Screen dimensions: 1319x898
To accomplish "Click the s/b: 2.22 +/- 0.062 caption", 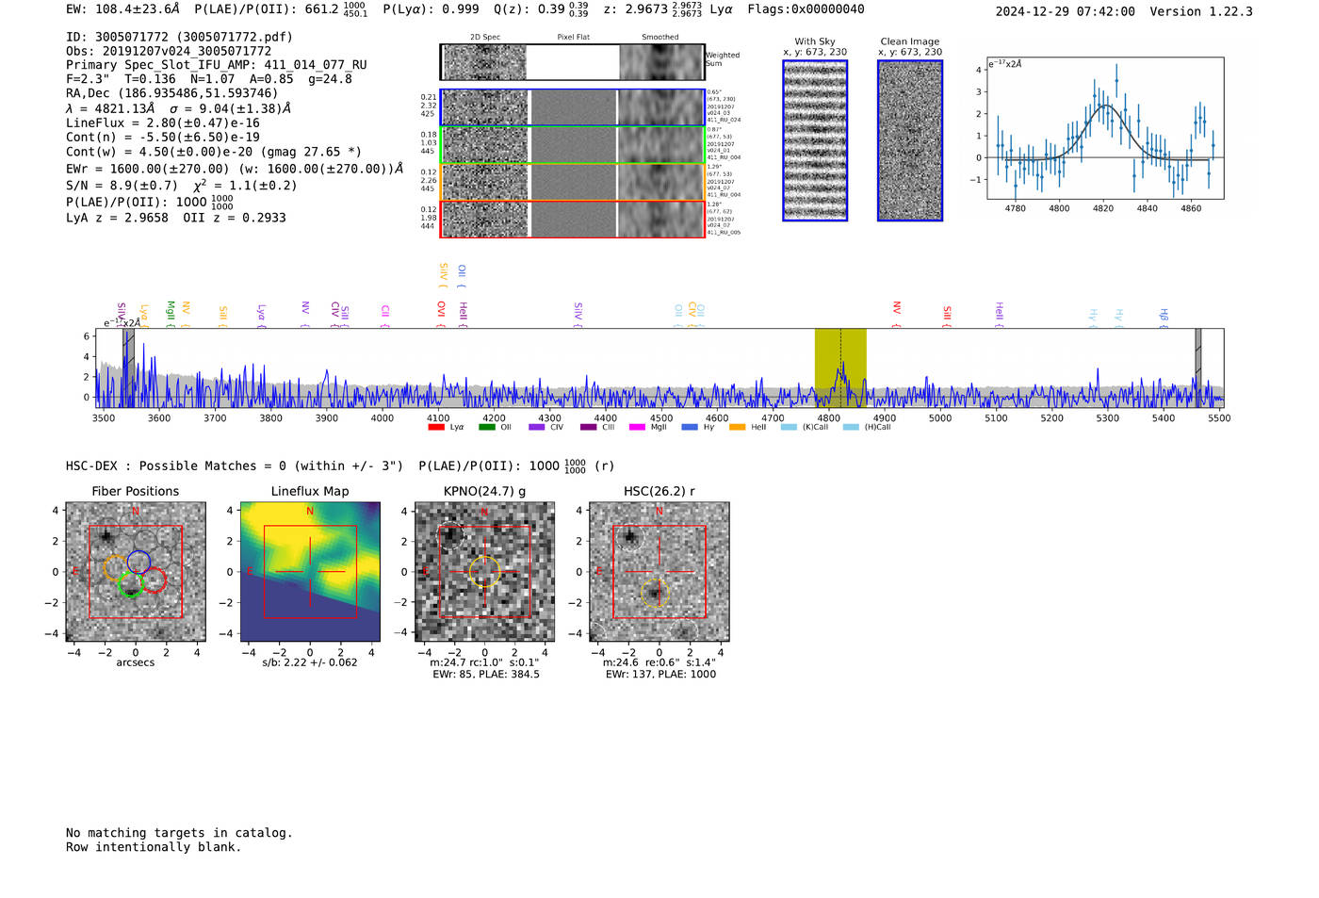I will click(x=310, y=662).
